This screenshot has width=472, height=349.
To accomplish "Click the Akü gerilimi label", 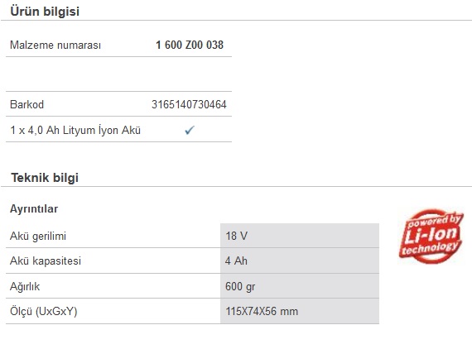I will point(38,236).
